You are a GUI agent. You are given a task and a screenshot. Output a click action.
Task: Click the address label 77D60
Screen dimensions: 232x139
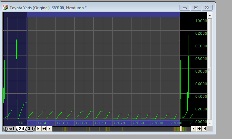pos(138,123)
